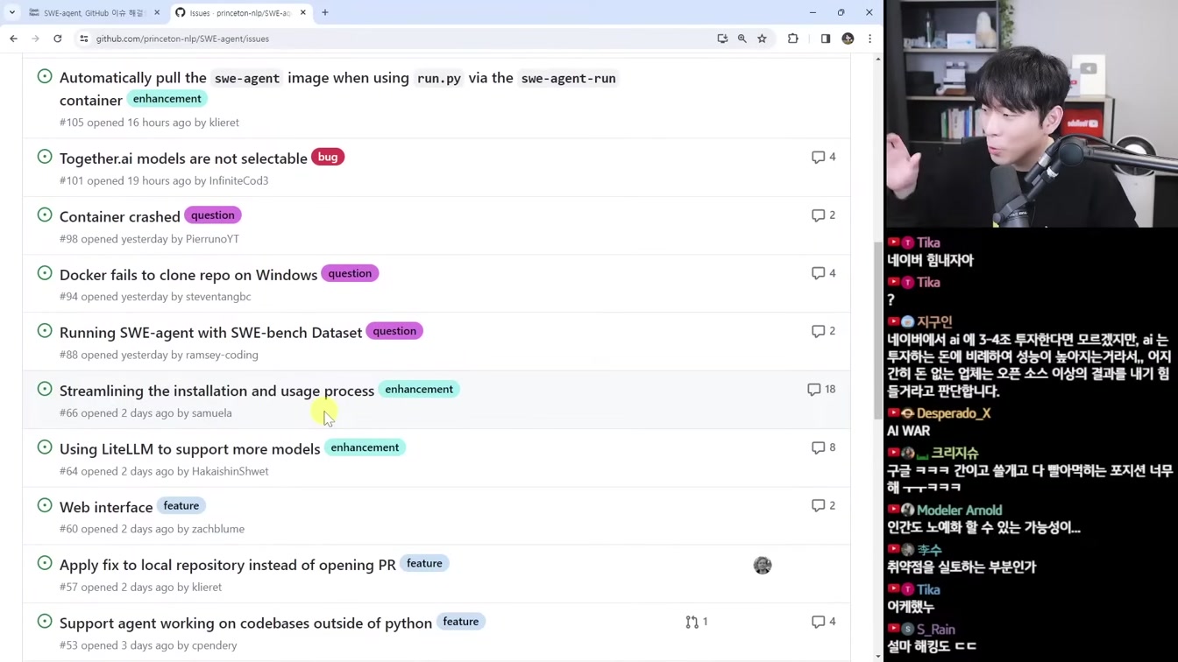The height and width of the screenshot is (662, 1178).
Task: Click question label on Docker fails issue
Action: (350, 273)
